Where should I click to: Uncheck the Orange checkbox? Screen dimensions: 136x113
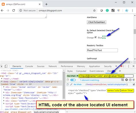(x=96, y=37)
